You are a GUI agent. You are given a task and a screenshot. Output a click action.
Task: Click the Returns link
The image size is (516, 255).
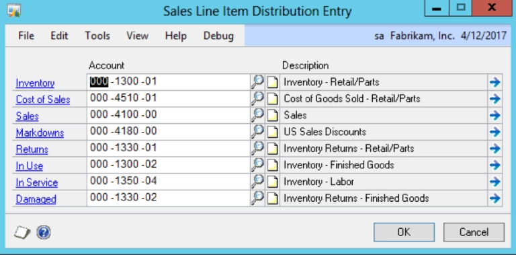tap(32, 149)
